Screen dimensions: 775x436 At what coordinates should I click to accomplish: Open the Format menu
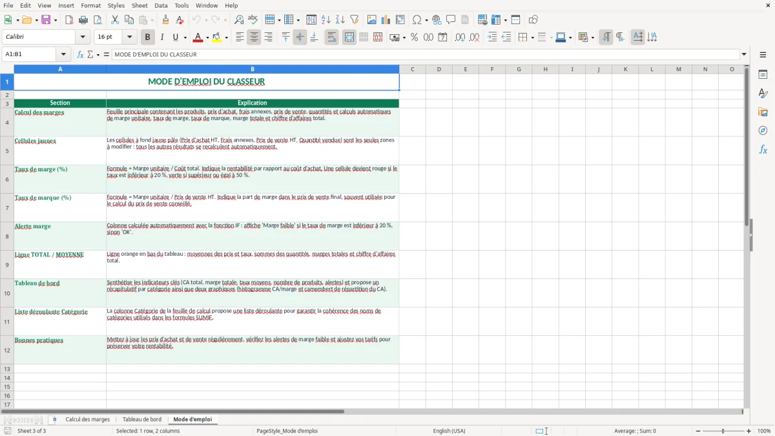click(90, 5)
